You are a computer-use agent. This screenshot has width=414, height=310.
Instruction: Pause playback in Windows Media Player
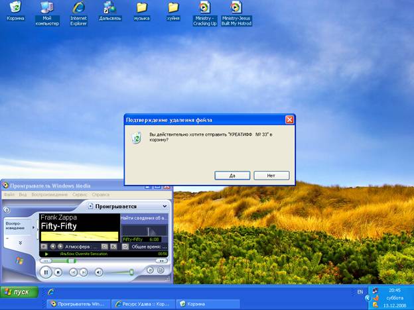click(46, 272)
